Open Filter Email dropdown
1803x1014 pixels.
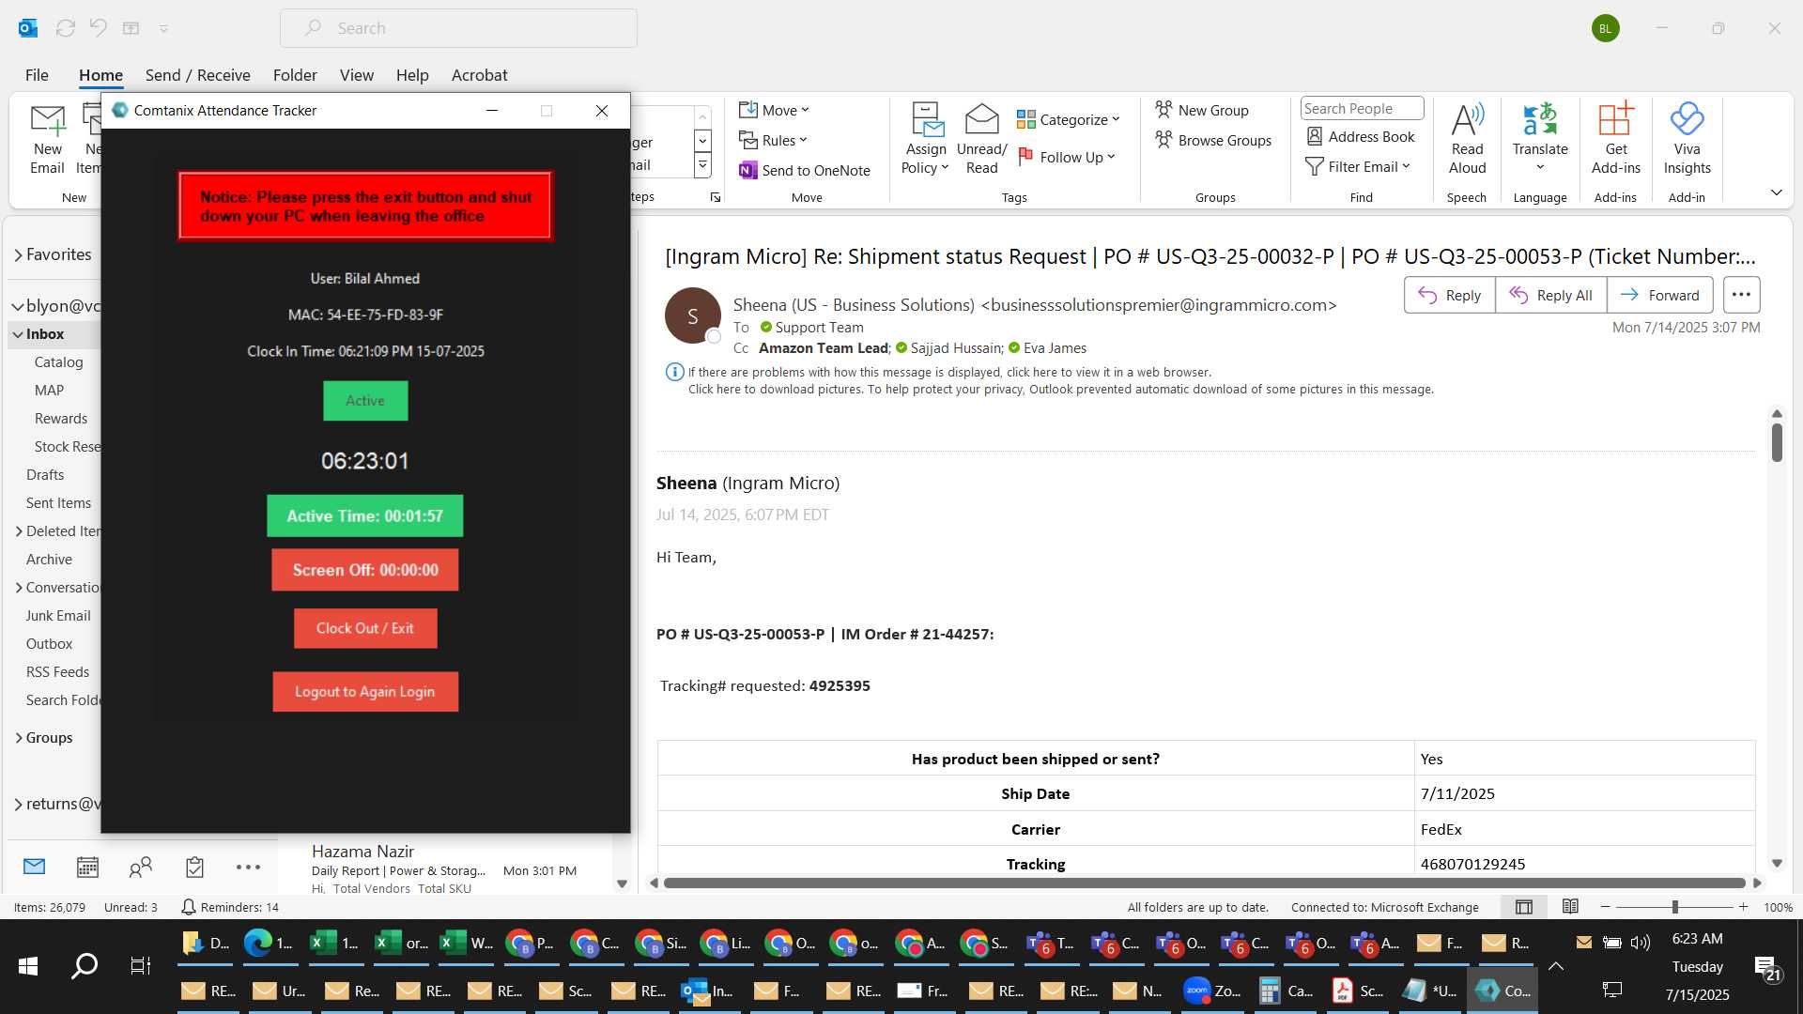(x=1358, y=166)
